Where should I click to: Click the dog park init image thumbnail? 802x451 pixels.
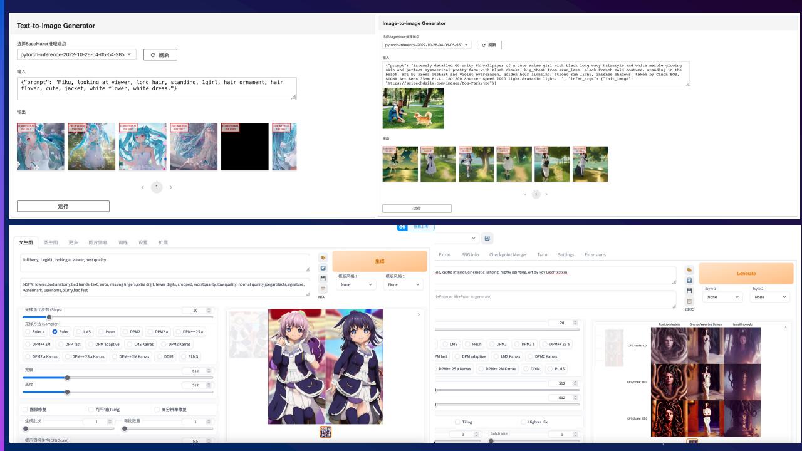[413, 108]
